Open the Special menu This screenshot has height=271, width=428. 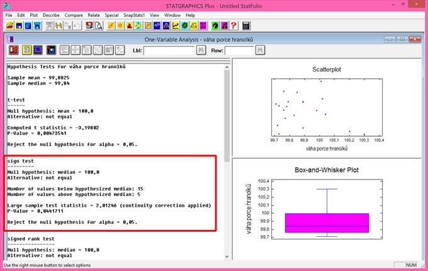coord(111,15)
